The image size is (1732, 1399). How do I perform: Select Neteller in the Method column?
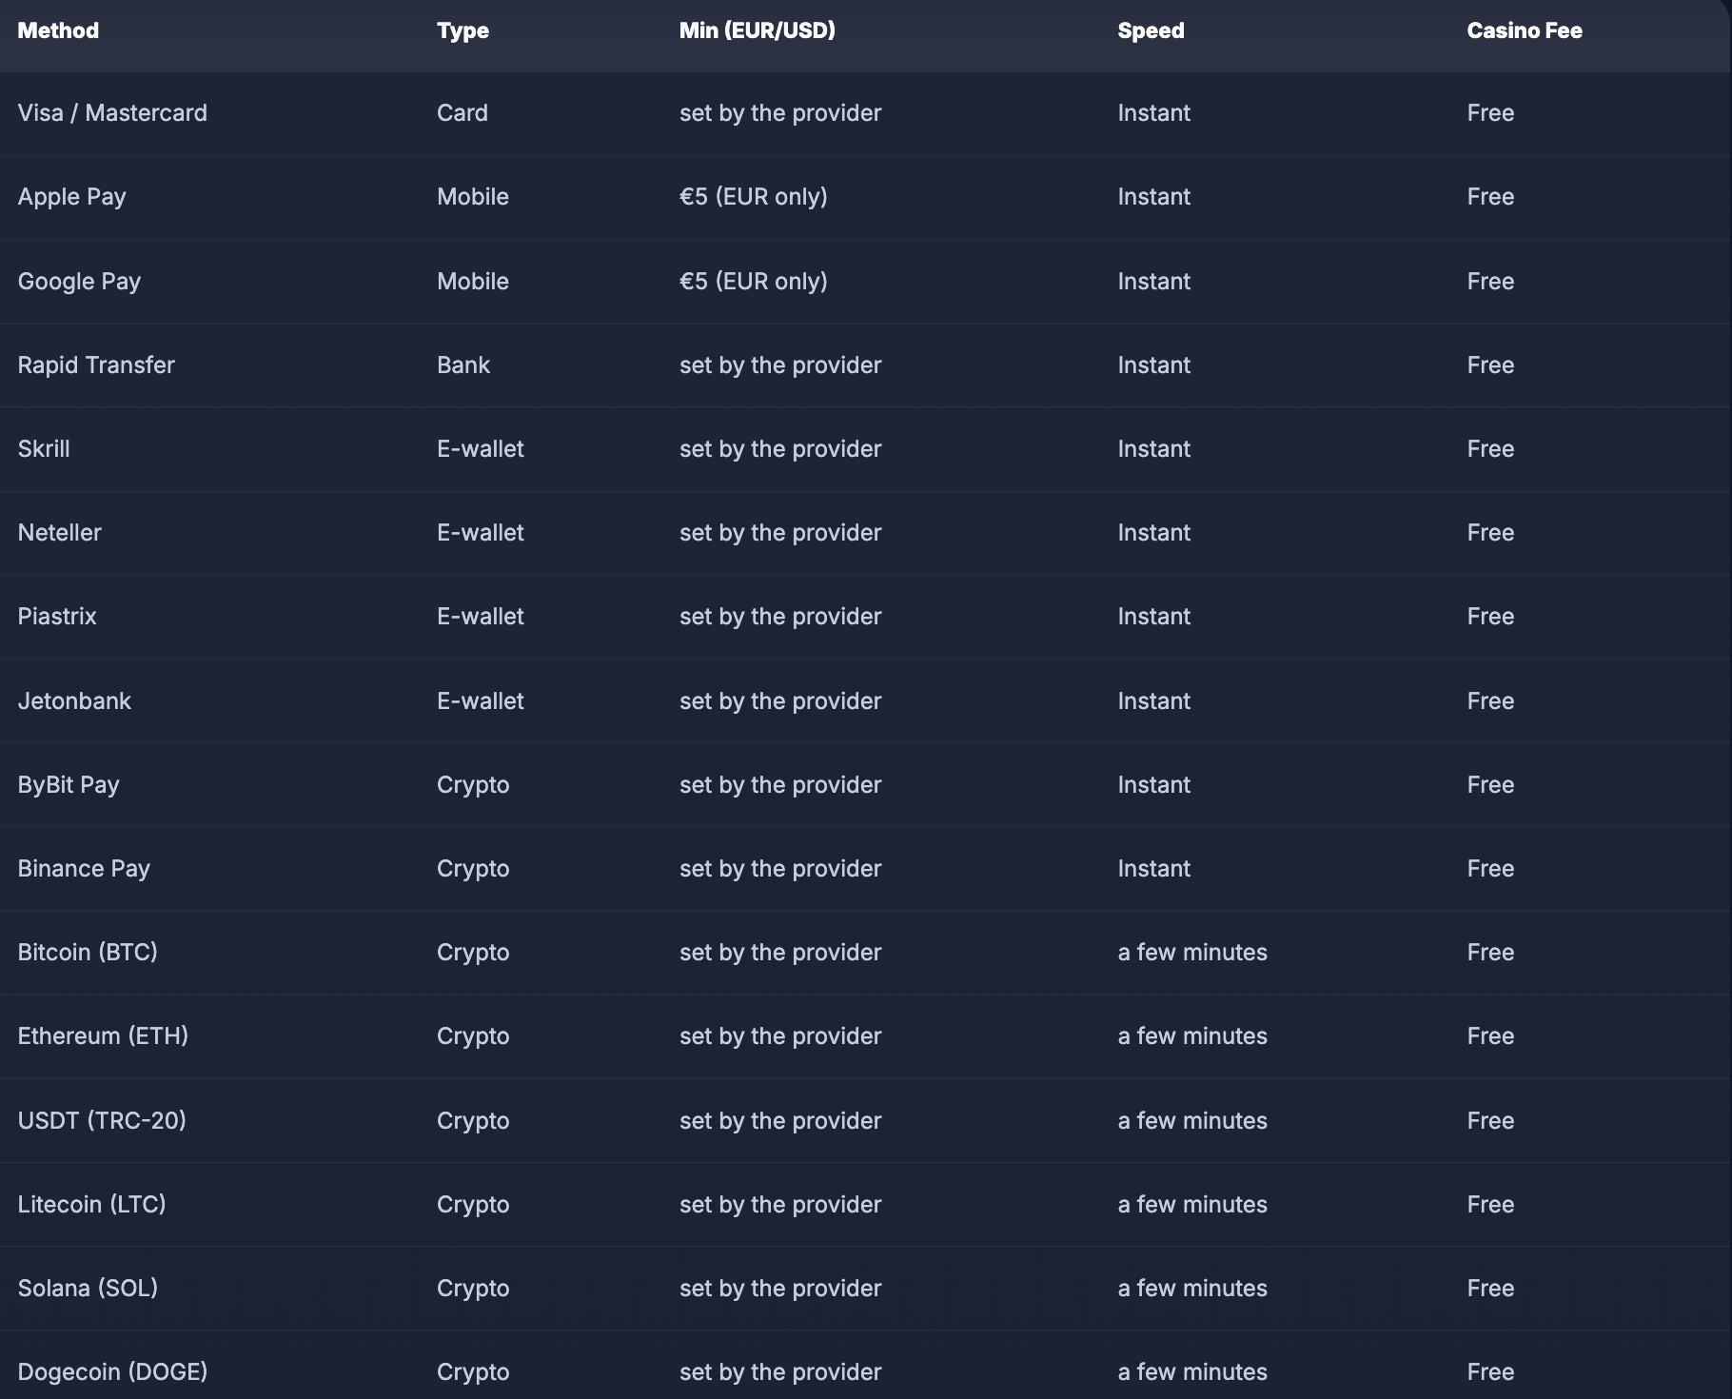click(59, 533)
